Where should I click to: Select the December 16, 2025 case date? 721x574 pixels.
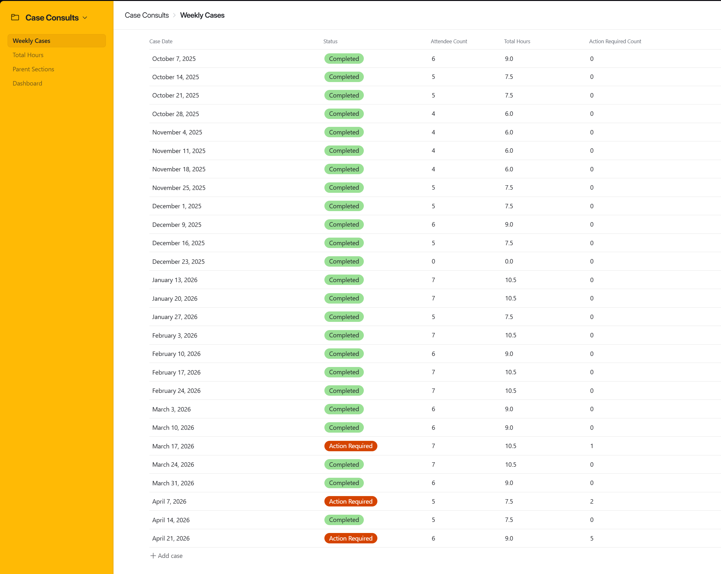[178, 243]
